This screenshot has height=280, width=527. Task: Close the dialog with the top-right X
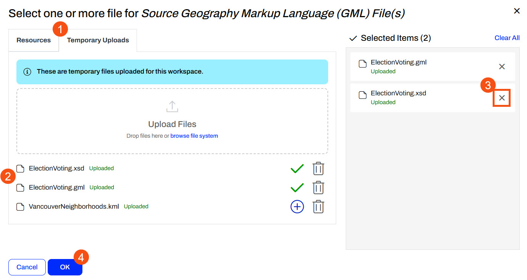point(517,11)
